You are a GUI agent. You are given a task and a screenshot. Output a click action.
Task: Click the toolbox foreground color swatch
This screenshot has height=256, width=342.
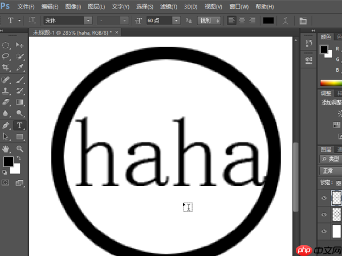9,162
